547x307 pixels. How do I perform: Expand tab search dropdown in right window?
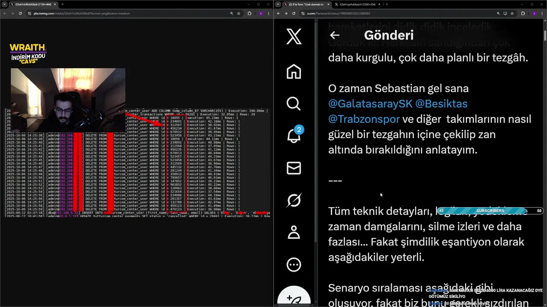[278, 4]
